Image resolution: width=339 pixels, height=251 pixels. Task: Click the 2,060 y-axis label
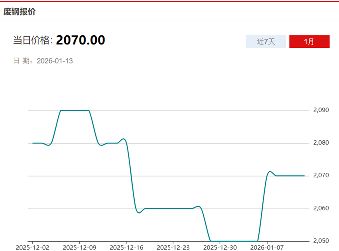point(320,208)
